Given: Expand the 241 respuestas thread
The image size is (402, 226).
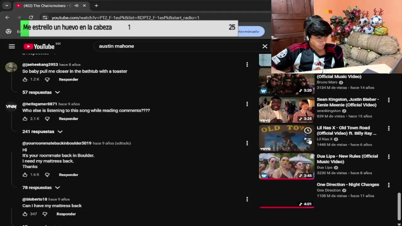Looking at the screenshot, I should click(x=42, y=132).
